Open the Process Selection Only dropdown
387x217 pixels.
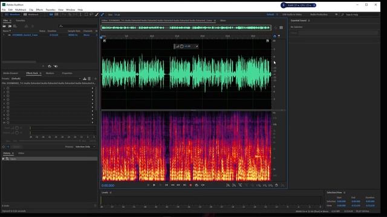pos(85,146)
